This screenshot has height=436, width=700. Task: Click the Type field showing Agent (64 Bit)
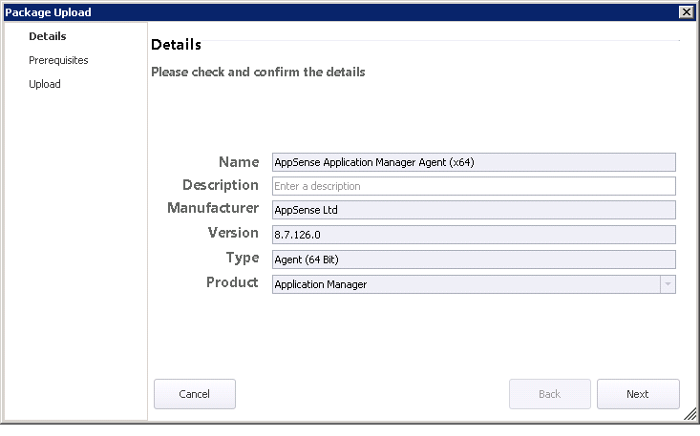pyautogui.click(x=474, y=260)
